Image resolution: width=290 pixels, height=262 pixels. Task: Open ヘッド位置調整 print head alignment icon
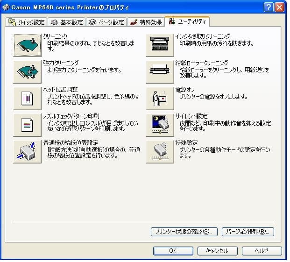[x=27, y=98]
